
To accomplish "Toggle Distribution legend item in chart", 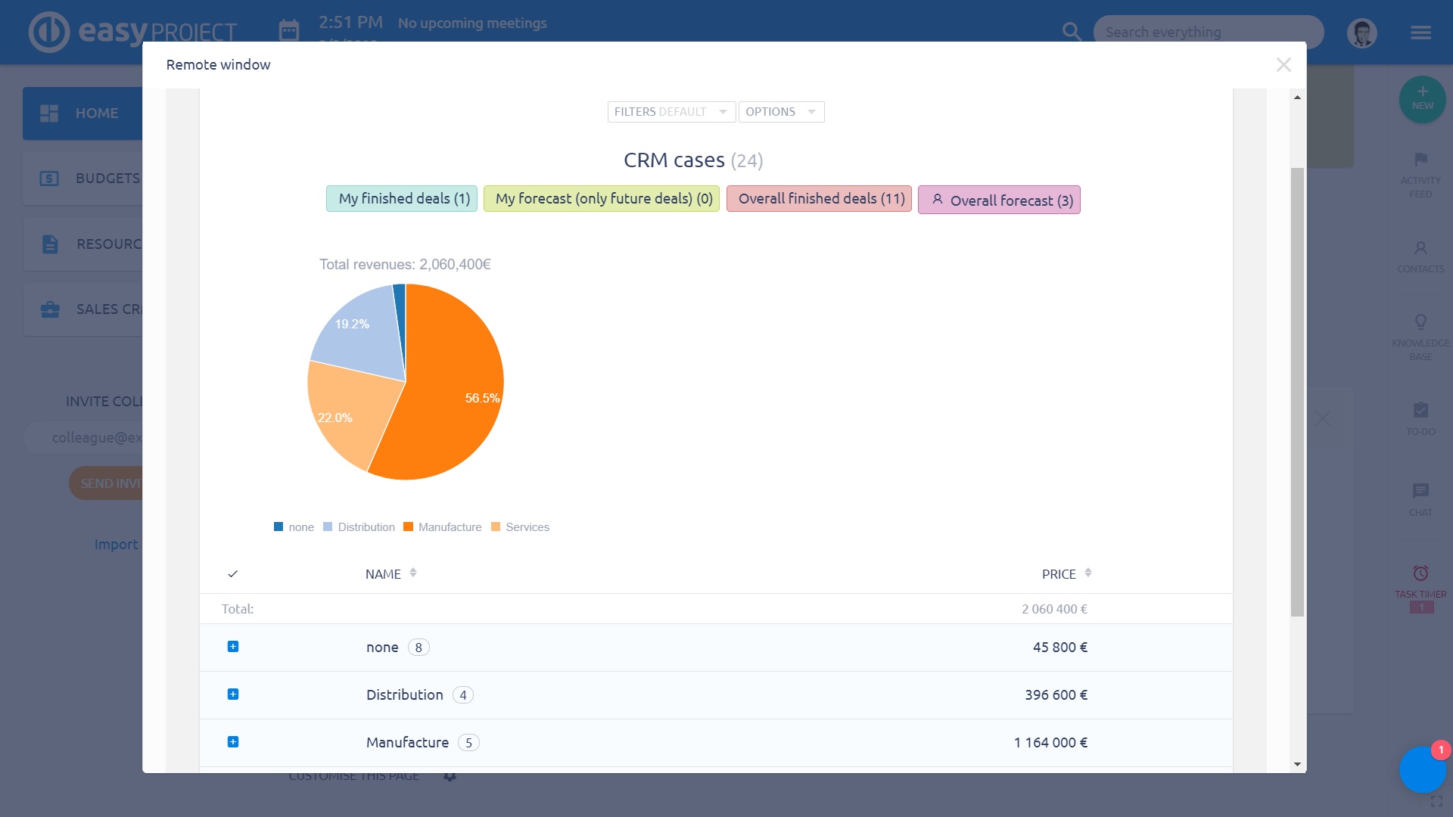I will [x=359, y=527].
